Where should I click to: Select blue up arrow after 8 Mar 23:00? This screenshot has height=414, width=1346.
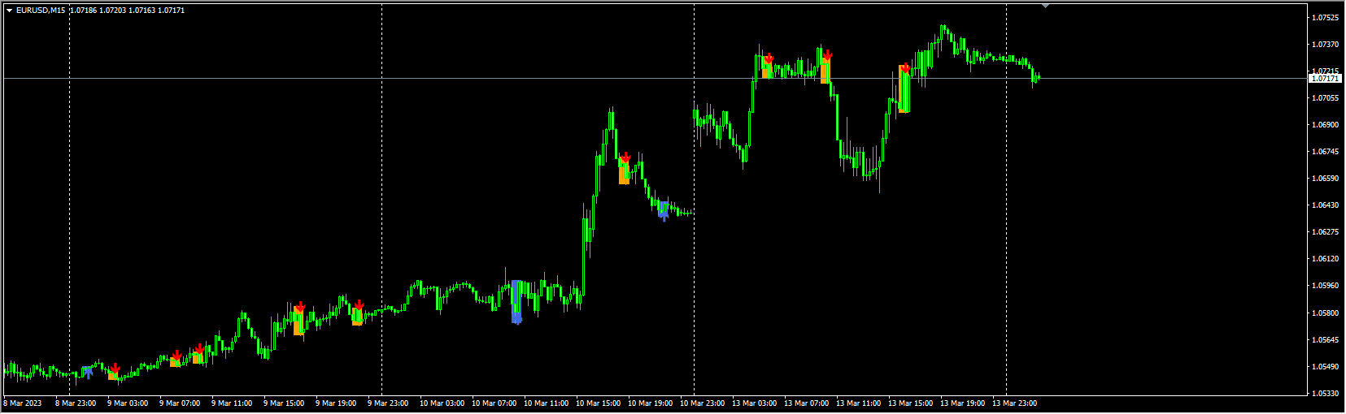coord(88,373)
